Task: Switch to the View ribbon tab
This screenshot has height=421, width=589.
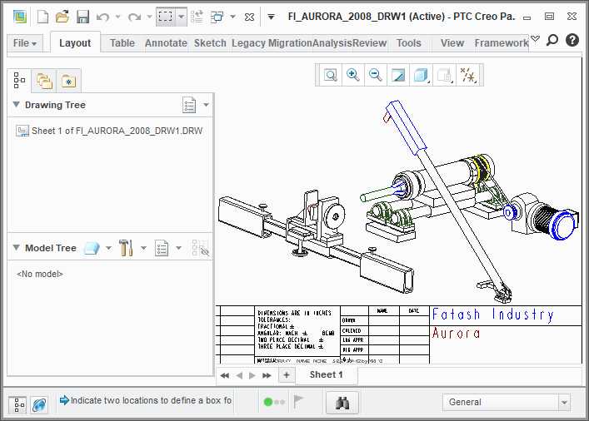Action: click(x=452, y=43)
